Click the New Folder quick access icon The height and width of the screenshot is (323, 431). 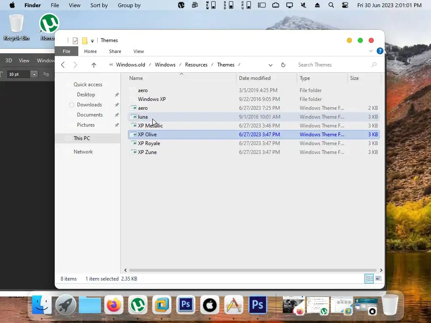(85, 41)
